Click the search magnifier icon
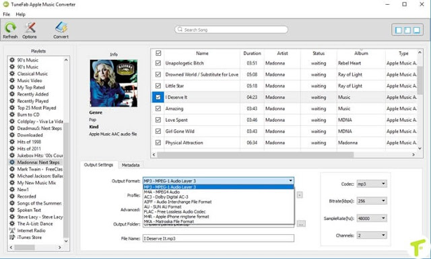The width and height of the screenshot is (431, 259). click(180, 30)
